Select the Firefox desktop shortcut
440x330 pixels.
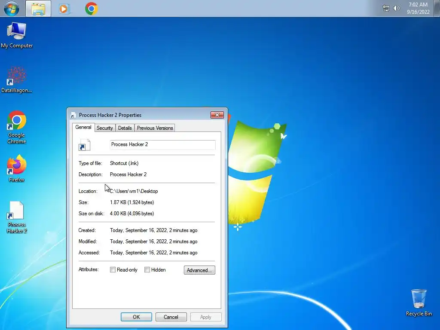click(x=17, y=168)
